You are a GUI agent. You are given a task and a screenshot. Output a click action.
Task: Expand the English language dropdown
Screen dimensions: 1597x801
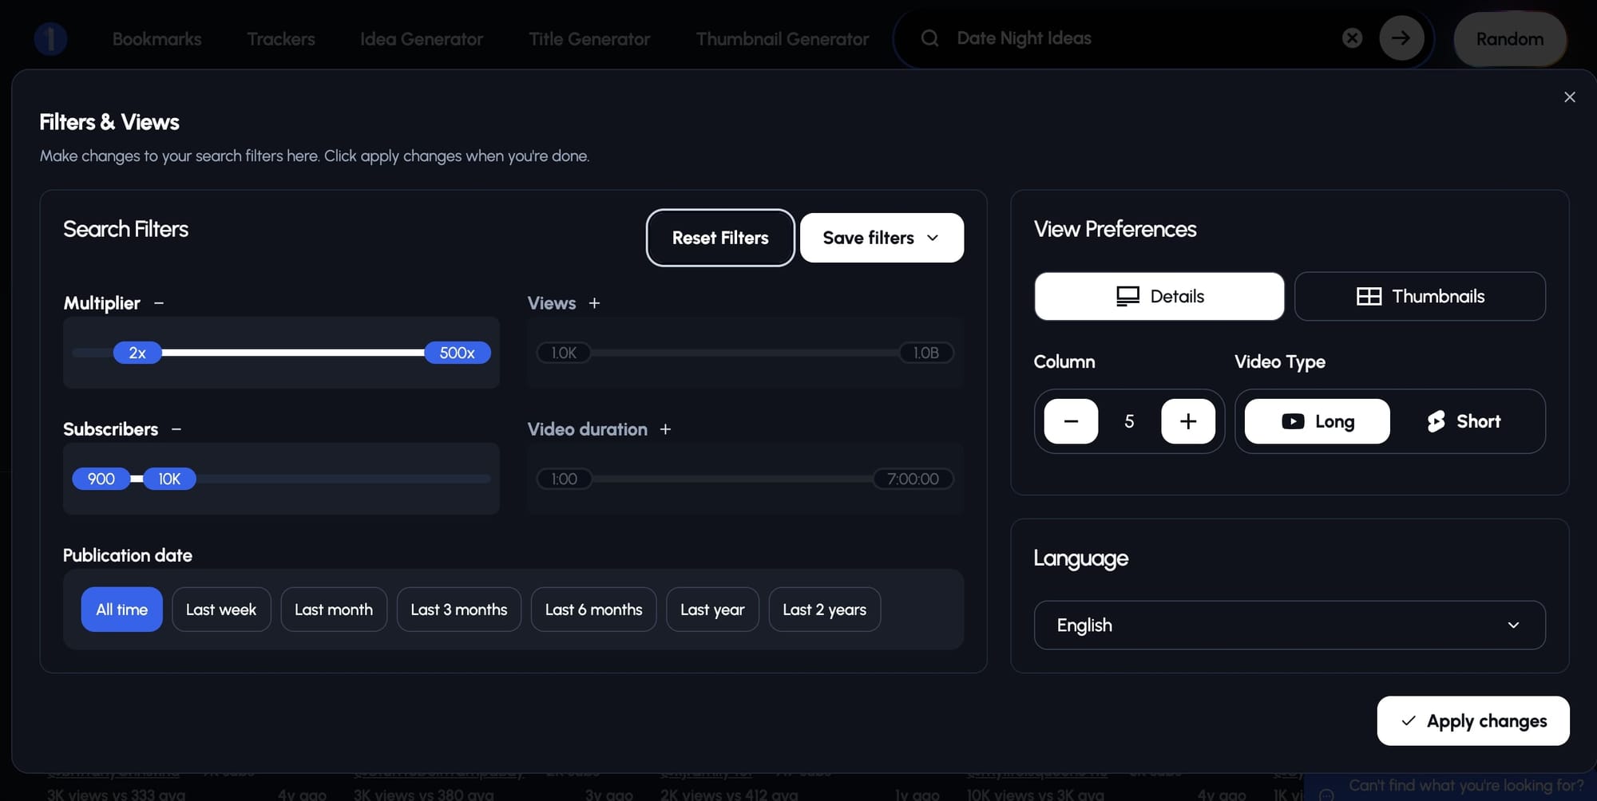1289,625
